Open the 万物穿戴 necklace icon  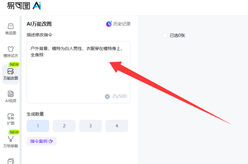(11, 139)
